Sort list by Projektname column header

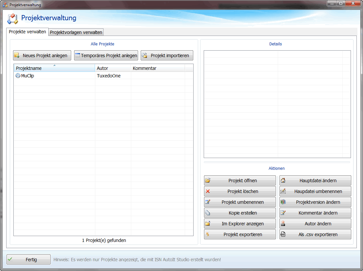(x=54, y=68)
